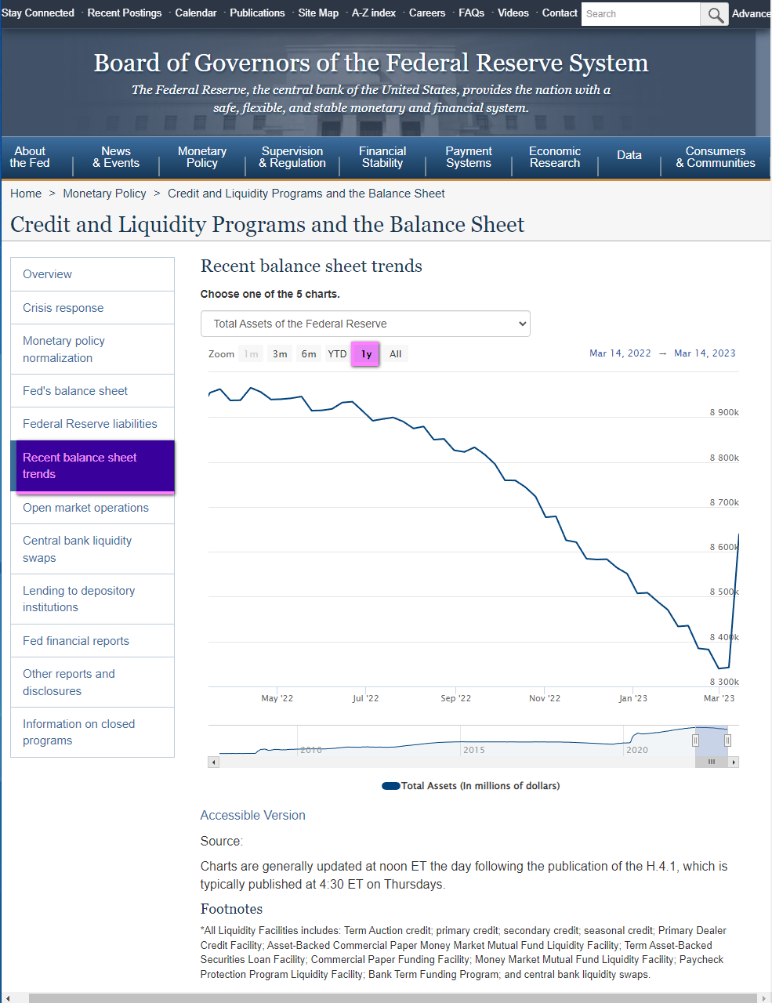Select Fed financial reports sidebar item
Viewport: 772px width, 1003px height.
click(92, 641)
